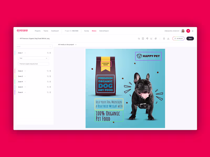Open notifications bell in top header
This screenshot has height=157, width=210.
pyautogui.click(x=193, y=31)
